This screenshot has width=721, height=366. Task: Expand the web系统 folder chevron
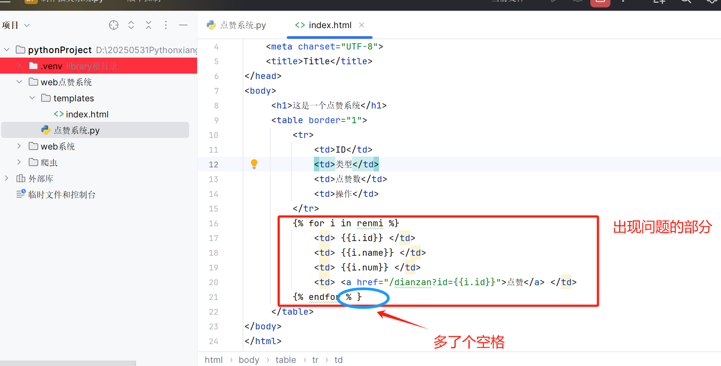coord(19,146)
